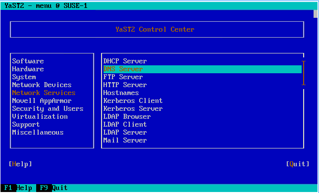
Task: Select Novell AppArmor category
Action: click(42, 101)
